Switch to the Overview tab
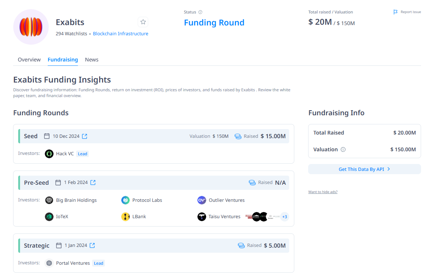This screenshot has height=276, width=436. coord(29,60)
